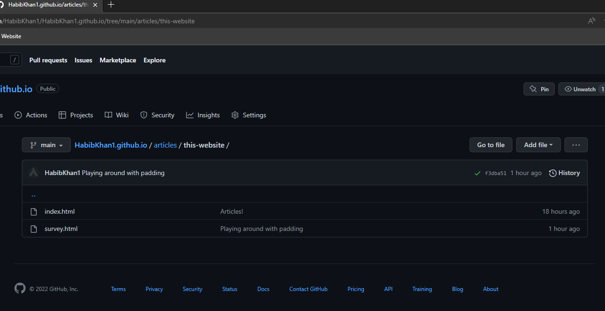Viewport: 605px width, 311px height.
Task: Click the Read aloud icon in the address bar
Action: [592, 21]
